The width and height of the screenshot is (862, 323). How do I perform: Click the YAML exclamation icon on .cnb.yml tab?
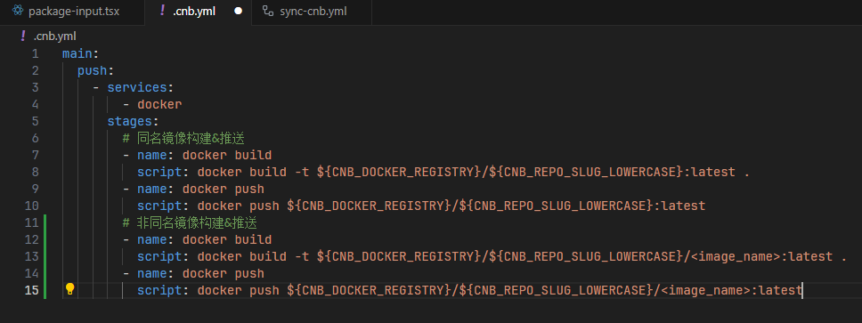pyautogui.click(x=162, y=11)
